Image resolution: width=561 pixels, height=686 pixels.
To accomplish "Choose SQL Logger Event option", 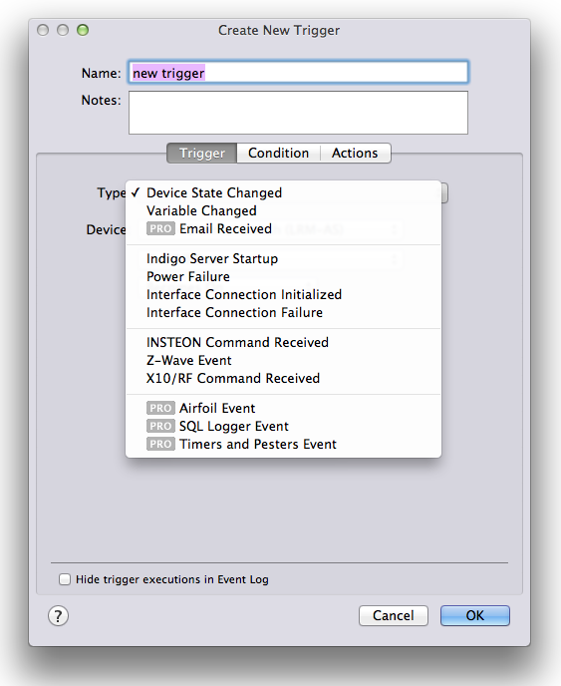I will pyautogui.click(x=283, y=426).
